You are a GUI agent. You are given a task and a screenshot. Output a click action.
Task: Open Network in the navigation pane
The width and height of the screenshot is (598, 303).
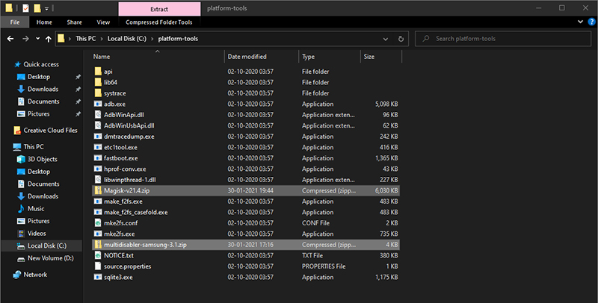pyautogui.click(x=35, y=275)
